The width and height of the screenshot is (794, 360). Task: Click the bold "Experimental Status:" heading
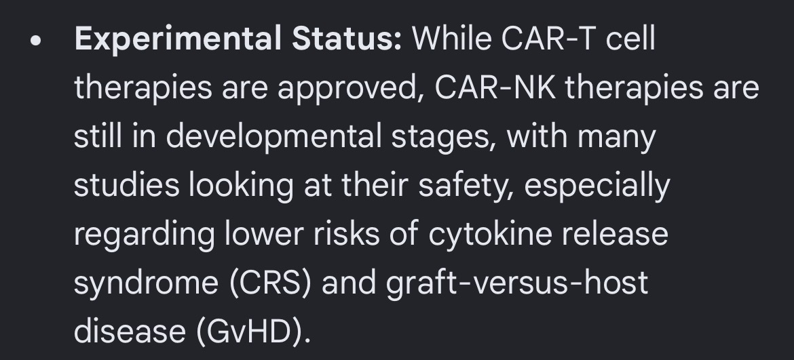pos(238,40)
